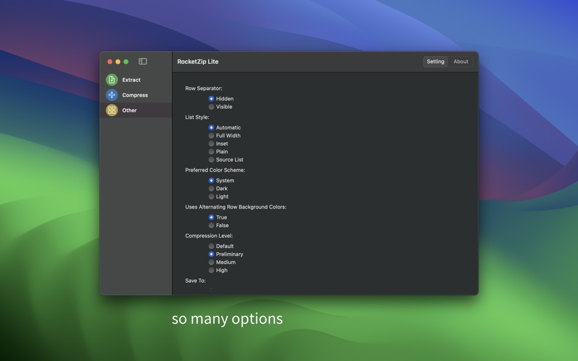
Task: Open the Extract section icon
Action: (x=112, y=80)
